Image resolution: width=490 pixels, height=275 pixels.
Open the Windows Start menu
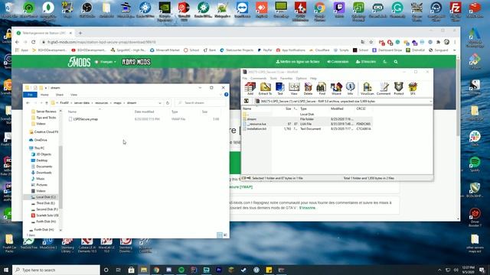6,270
